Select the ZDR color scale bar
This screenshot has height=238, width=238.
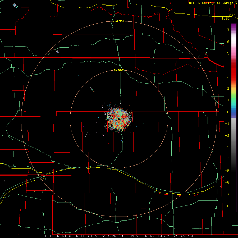(234, 117)
